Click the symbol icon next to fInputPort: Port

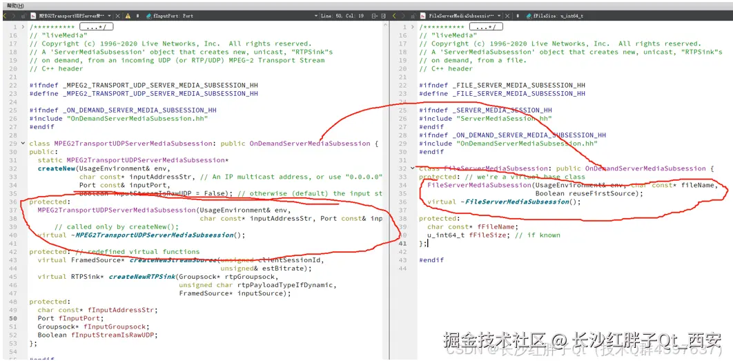148,16
